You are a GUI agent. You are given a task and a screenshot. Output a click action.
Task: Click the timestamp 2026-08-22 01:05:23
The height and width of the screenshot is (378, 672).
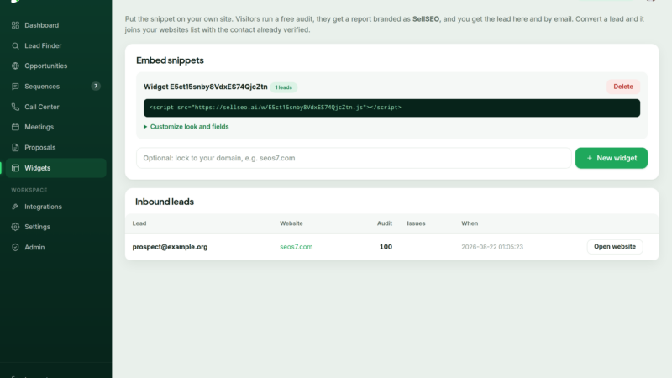[x=492, y=247]
